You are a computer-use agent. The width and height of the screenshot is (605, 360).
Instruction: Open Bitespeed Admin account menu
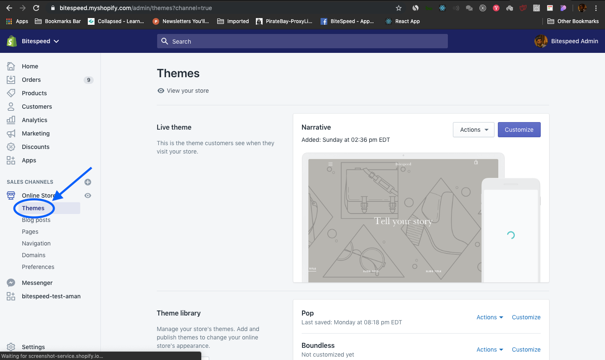click(566, 41)
